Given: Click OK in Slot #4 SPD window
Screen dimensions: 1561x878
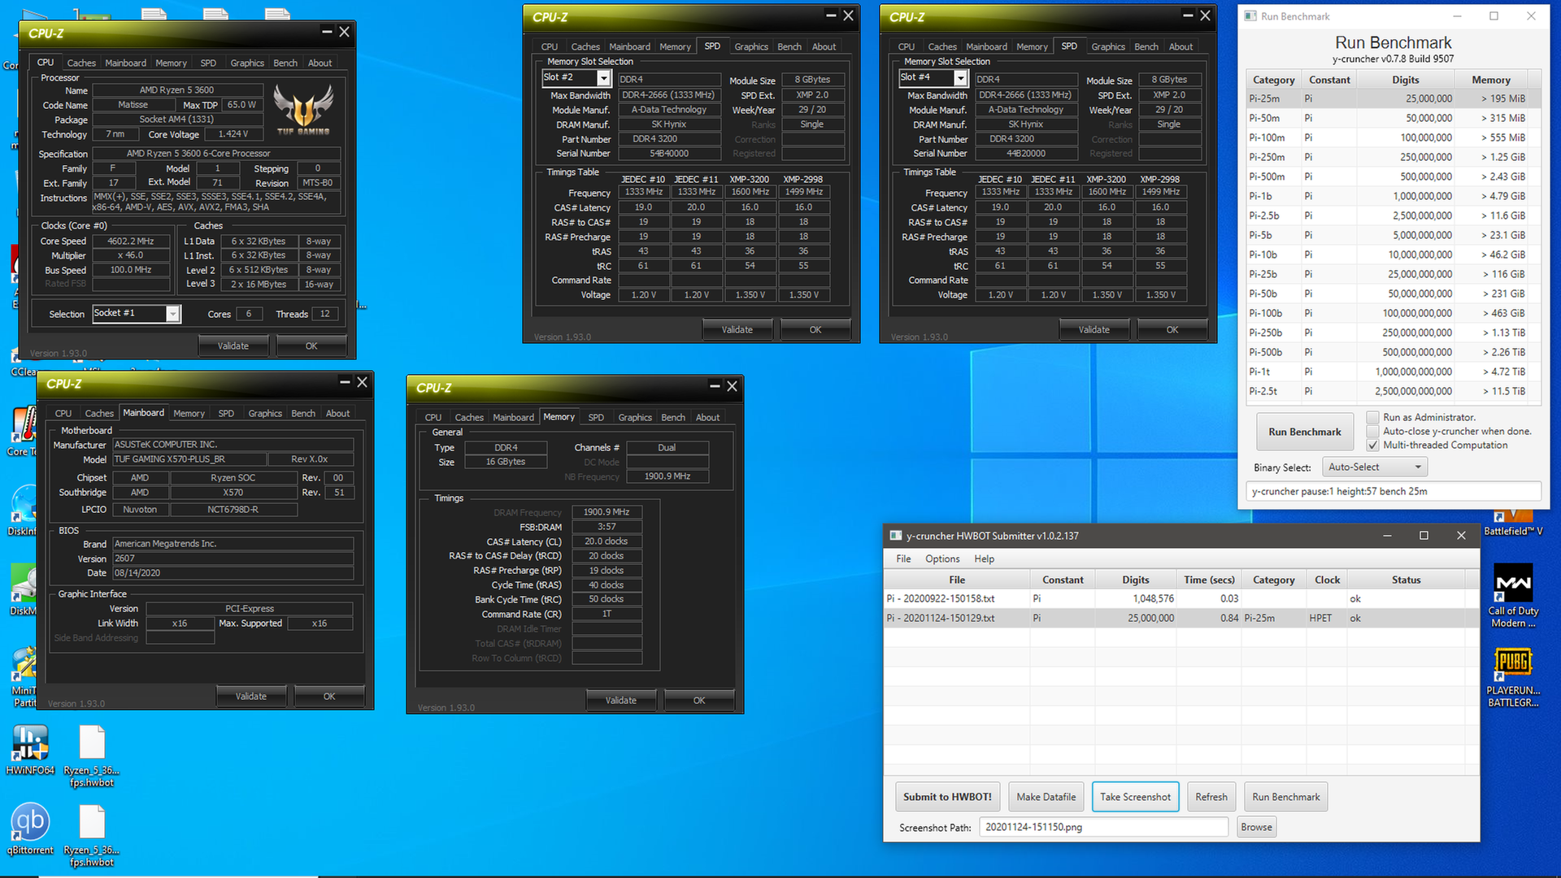Looking at the screenshot, I should pos(1172,329).
